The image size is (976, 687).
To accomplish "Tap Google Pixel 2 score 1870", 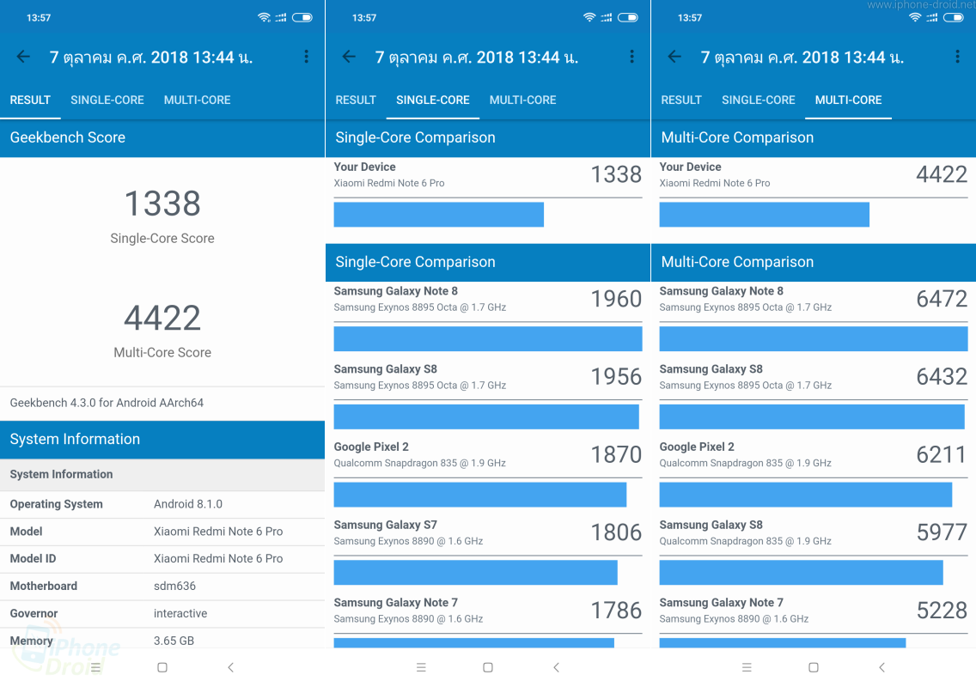I will (616, 455).
